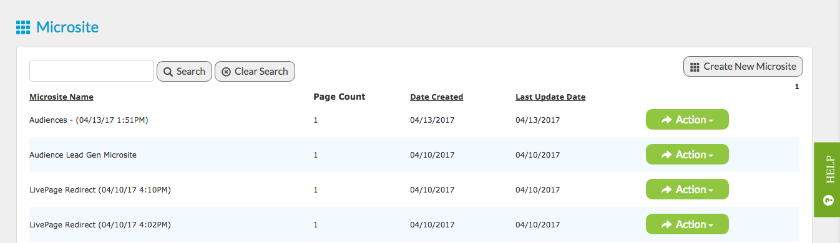Select 'Audience Lead Gen Microsite' name

click(83, 155)
